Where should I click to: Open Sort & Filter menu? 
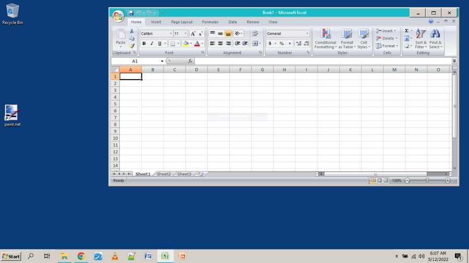click(421, 39)
